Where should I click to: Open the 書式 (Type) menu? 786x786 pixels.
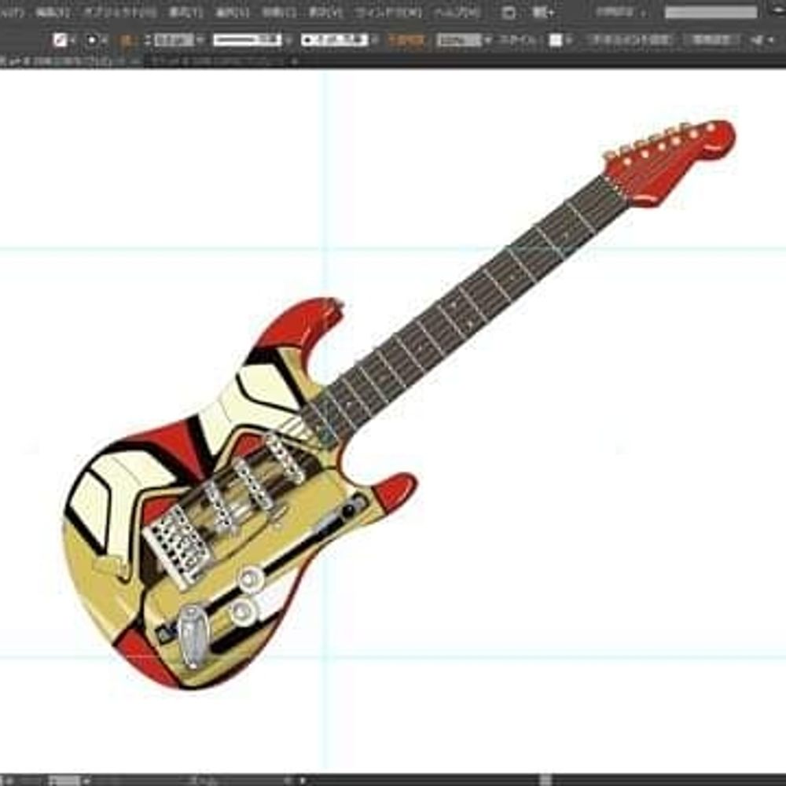pos(185,12)
